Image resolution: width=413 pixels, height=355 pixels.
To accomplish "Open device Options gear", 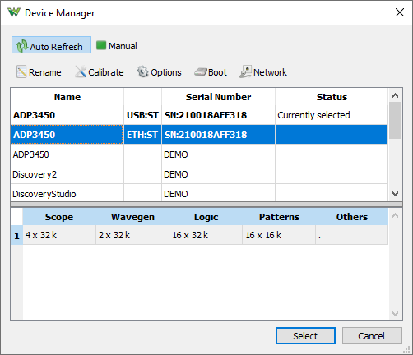I will click(160, 72).
